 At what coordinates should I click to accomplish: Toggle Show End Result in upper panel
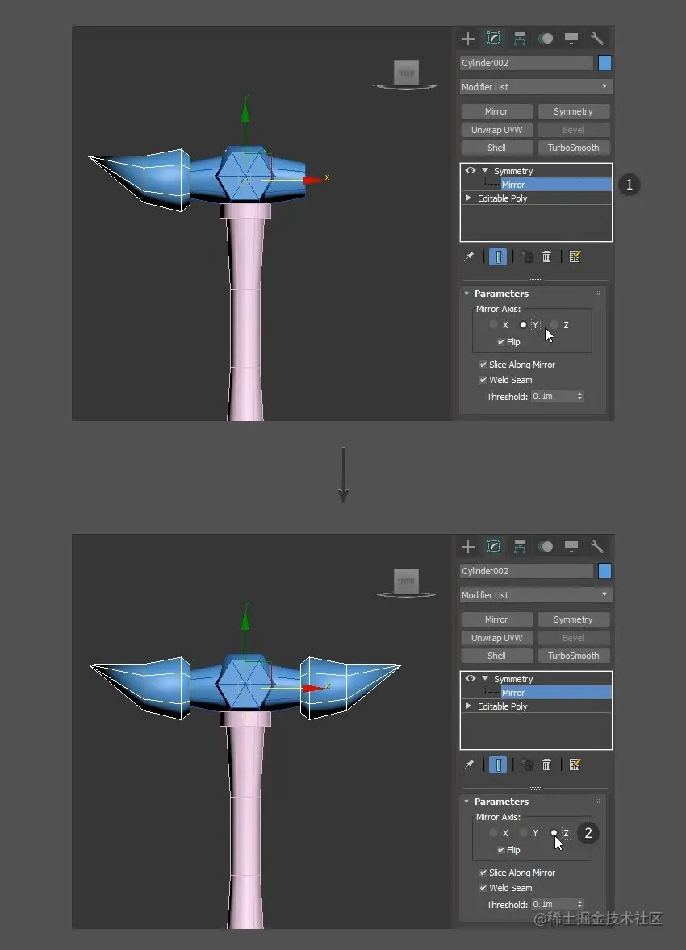pyautogui.click(x=497, y=257)
